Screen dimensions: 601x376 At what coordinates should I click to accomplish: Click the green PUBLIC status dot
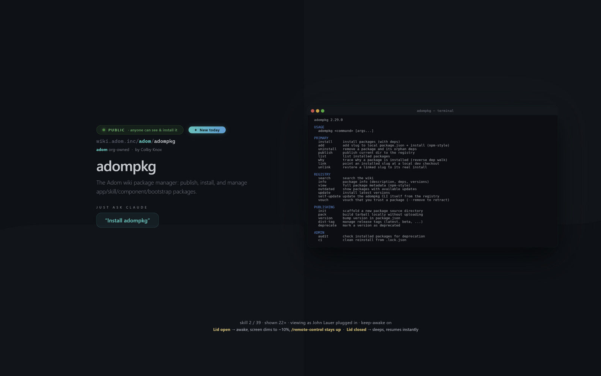pyautogui.click(x=104, y=130)
